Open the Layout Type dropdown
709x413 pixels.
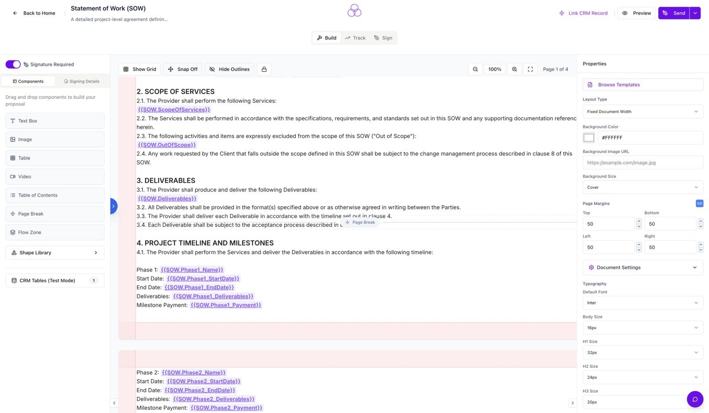(643, 111)
